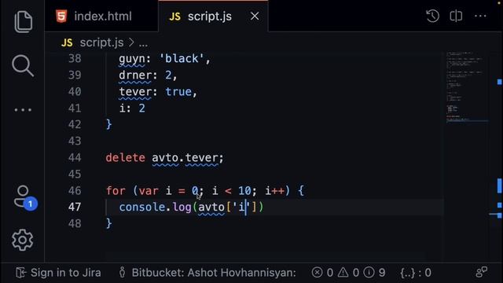Image resolution: width=503 pixels, height=283 pixels.
Task: Open the Explorer files view
Action: click(x=23, y=21)
